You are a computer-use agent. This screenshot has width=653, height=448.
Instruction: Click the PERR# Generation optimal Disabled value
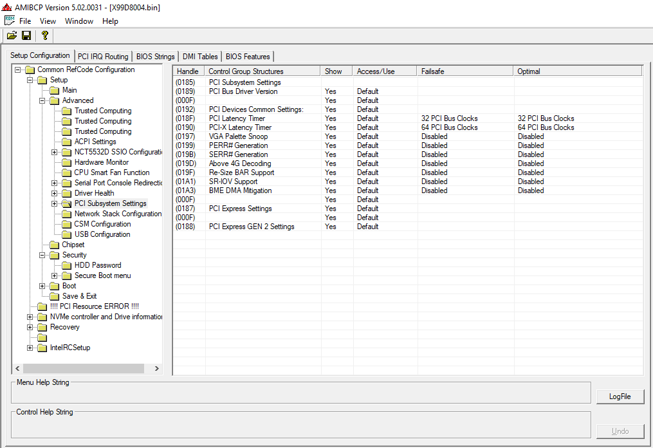pos(531,145)
